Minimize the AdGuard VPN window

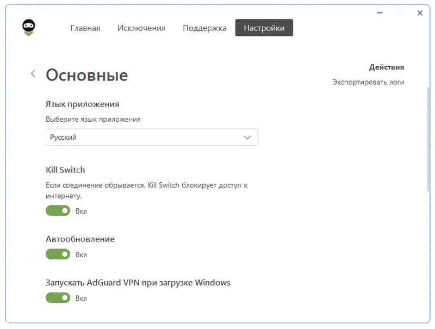tap(379, 13)
